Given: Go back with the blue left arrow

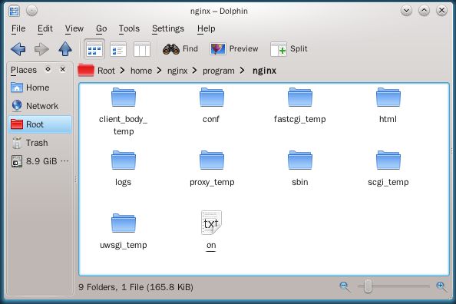Looking at the screenshot, I should click(18, 49).
